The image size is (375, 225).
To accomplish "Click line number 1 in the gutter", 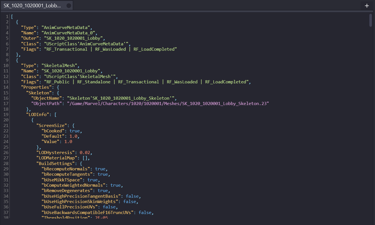I will pos(7,16).
